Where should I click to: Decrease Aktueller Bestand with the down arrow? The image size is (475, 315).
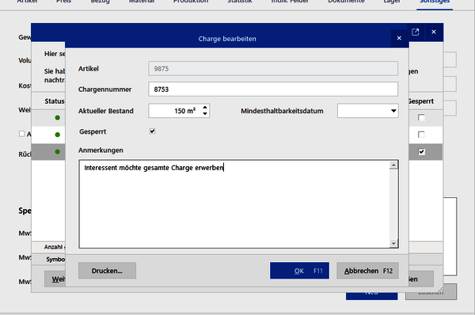click(x=205, y=114)
